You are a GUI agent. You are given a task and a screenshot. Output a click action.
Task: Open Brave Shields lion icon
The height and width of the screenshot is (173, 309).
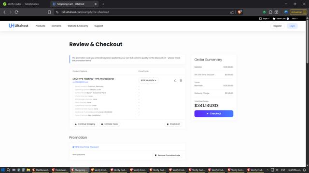pos(239,12)
